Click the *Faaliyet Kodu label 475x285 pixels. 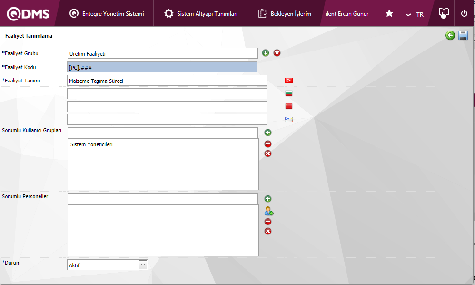tap(19, 67)
